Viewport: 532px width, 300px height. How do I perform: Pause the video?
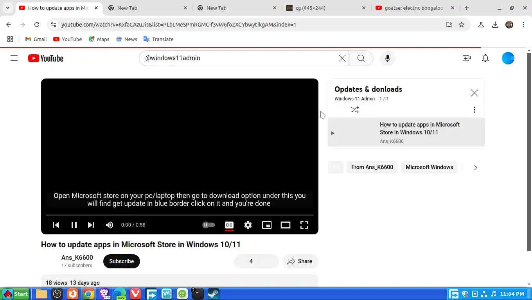click(x=74, y=225)
